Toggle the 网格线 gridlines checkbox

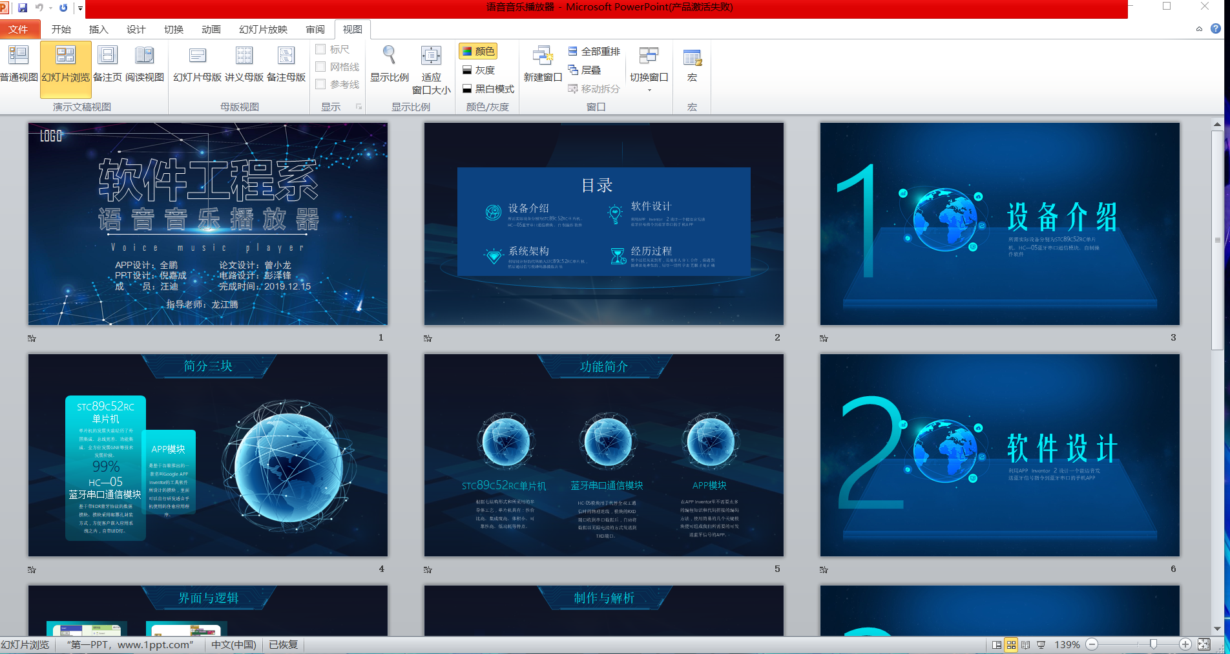click(x=320, y=67)
